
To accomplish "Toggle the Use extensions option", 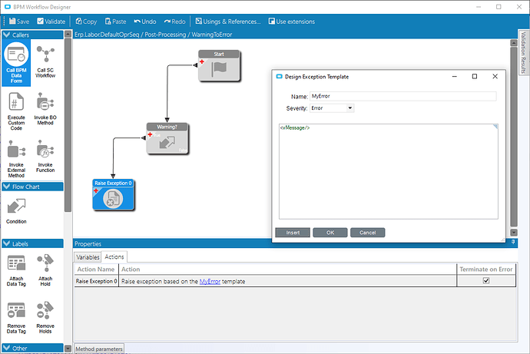I will 290,22.
